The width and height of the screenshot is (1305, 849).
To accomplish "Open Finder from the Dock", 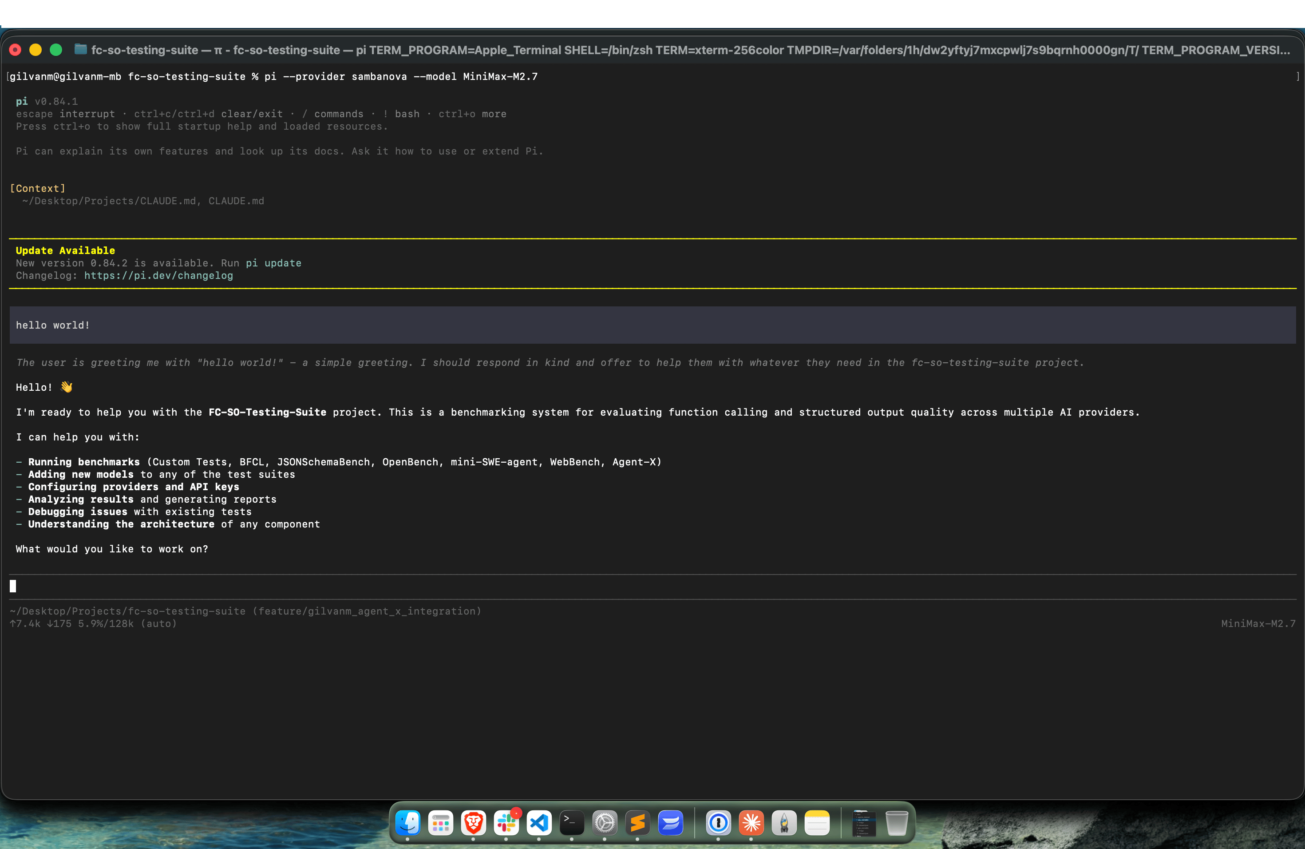I will (407, 823).
